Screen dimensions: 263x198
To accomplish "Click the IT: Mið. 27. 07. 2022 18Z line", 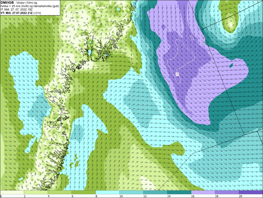I will click(x=16, y=9).
